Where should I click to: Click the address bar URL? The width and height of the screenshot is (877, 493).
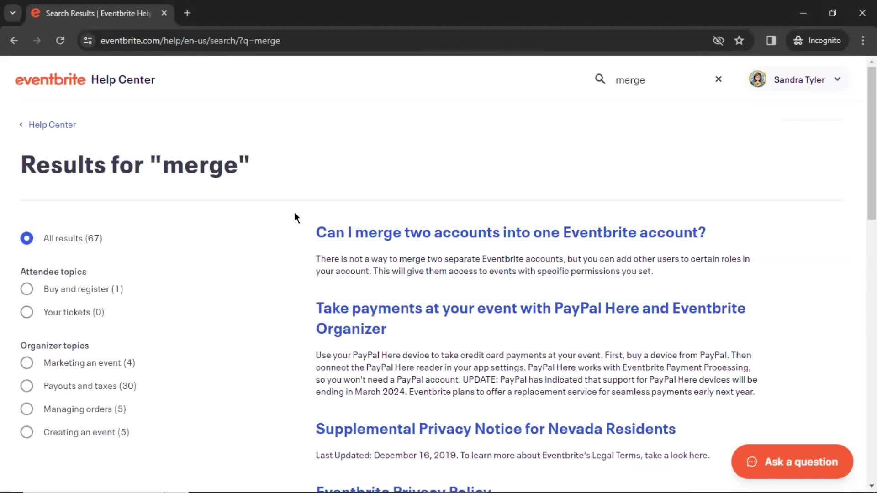[190, 41]
